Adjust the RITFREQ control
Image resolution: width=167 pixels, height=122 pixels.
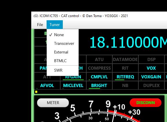click(125, 77)
